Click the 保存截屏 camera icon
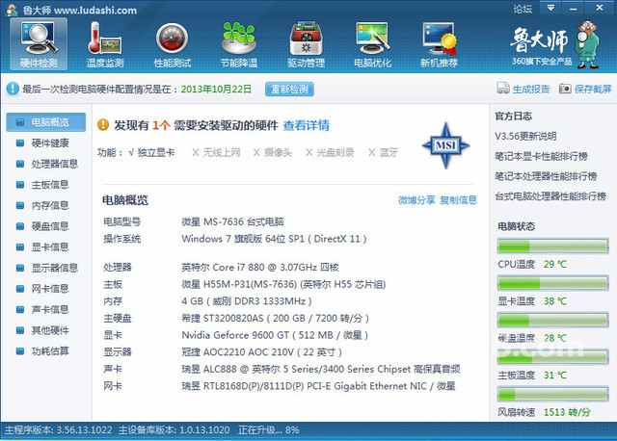 (x=565, y=89)
